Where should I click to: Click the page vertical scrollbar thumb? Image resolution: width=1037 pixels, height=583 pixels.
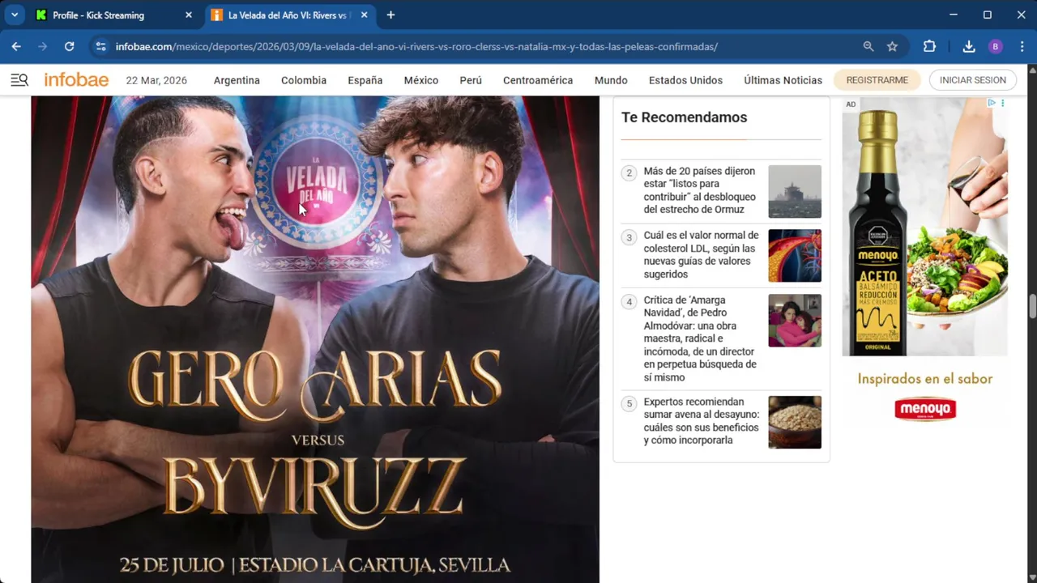tap(1032, 308)
